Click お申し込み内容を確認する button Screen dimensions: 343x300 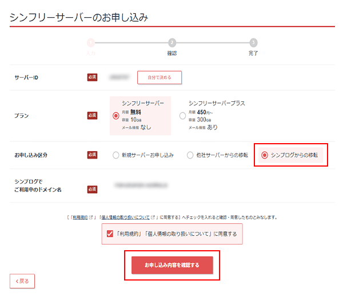coord(172,265)
